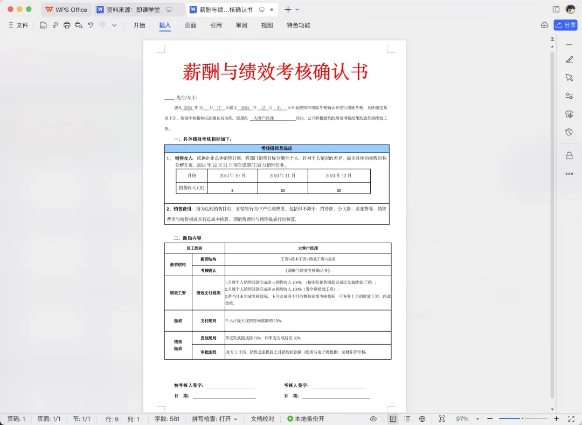Viewport: 582px width, 425px height.
Task: Toggle eye protection mode icon
Action: pos(373,419)
